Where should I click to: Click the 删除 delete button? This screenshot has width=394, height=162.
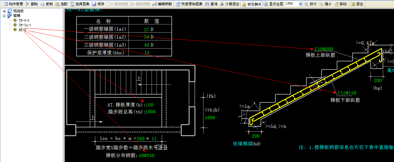tap(32, 4)
